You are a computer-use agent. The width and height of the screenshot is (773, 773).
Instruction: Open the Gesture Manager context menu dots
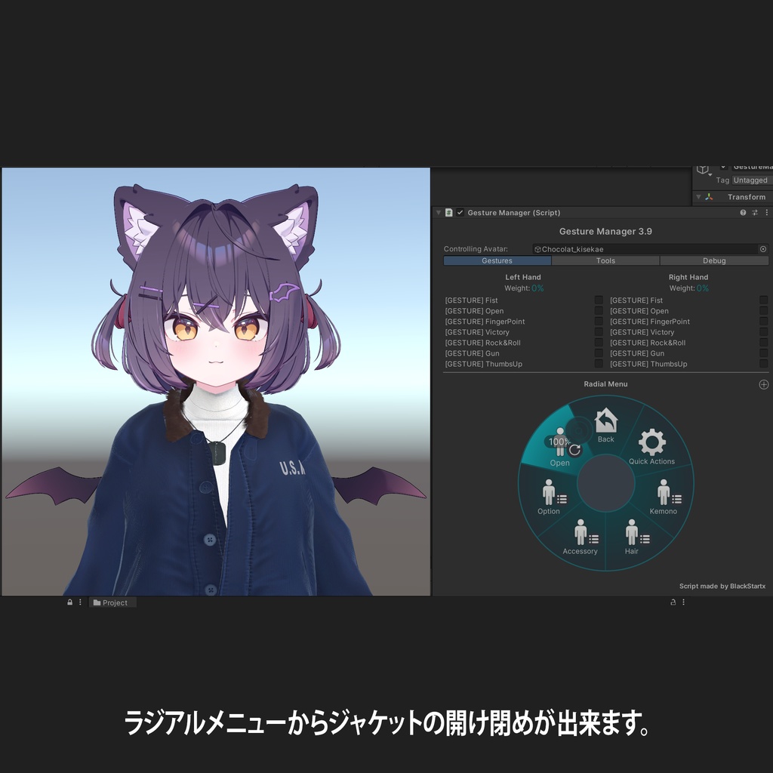pos(766,213)
